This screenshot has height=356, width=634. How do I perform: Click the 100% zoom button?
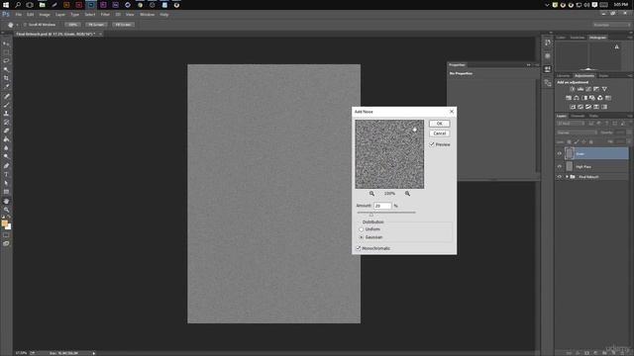pos(72,25)
